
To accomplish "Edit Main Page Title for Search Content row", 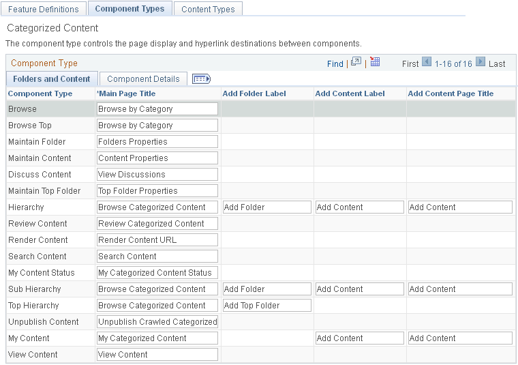I will (157, 257).
